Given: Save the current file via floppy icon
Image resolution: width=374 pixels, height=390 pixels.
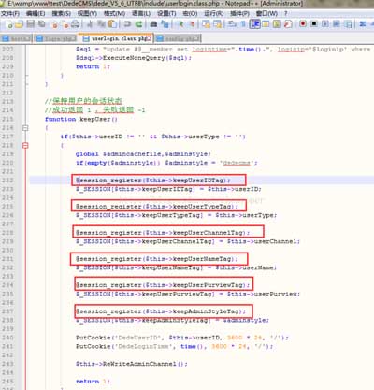Looking at the screenshot, I should click(30, 24).
